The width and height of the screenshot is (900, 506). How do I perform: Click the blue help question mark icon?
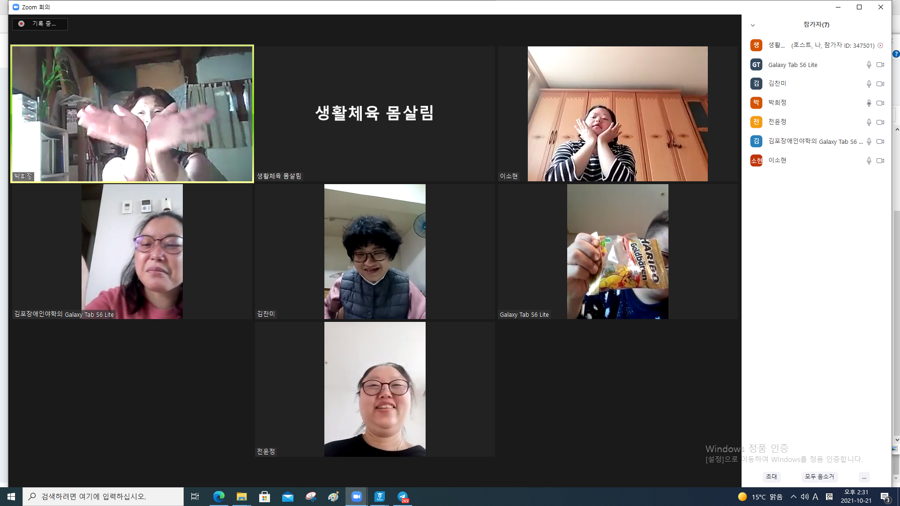pyautogui.click(x=896, y=54)
